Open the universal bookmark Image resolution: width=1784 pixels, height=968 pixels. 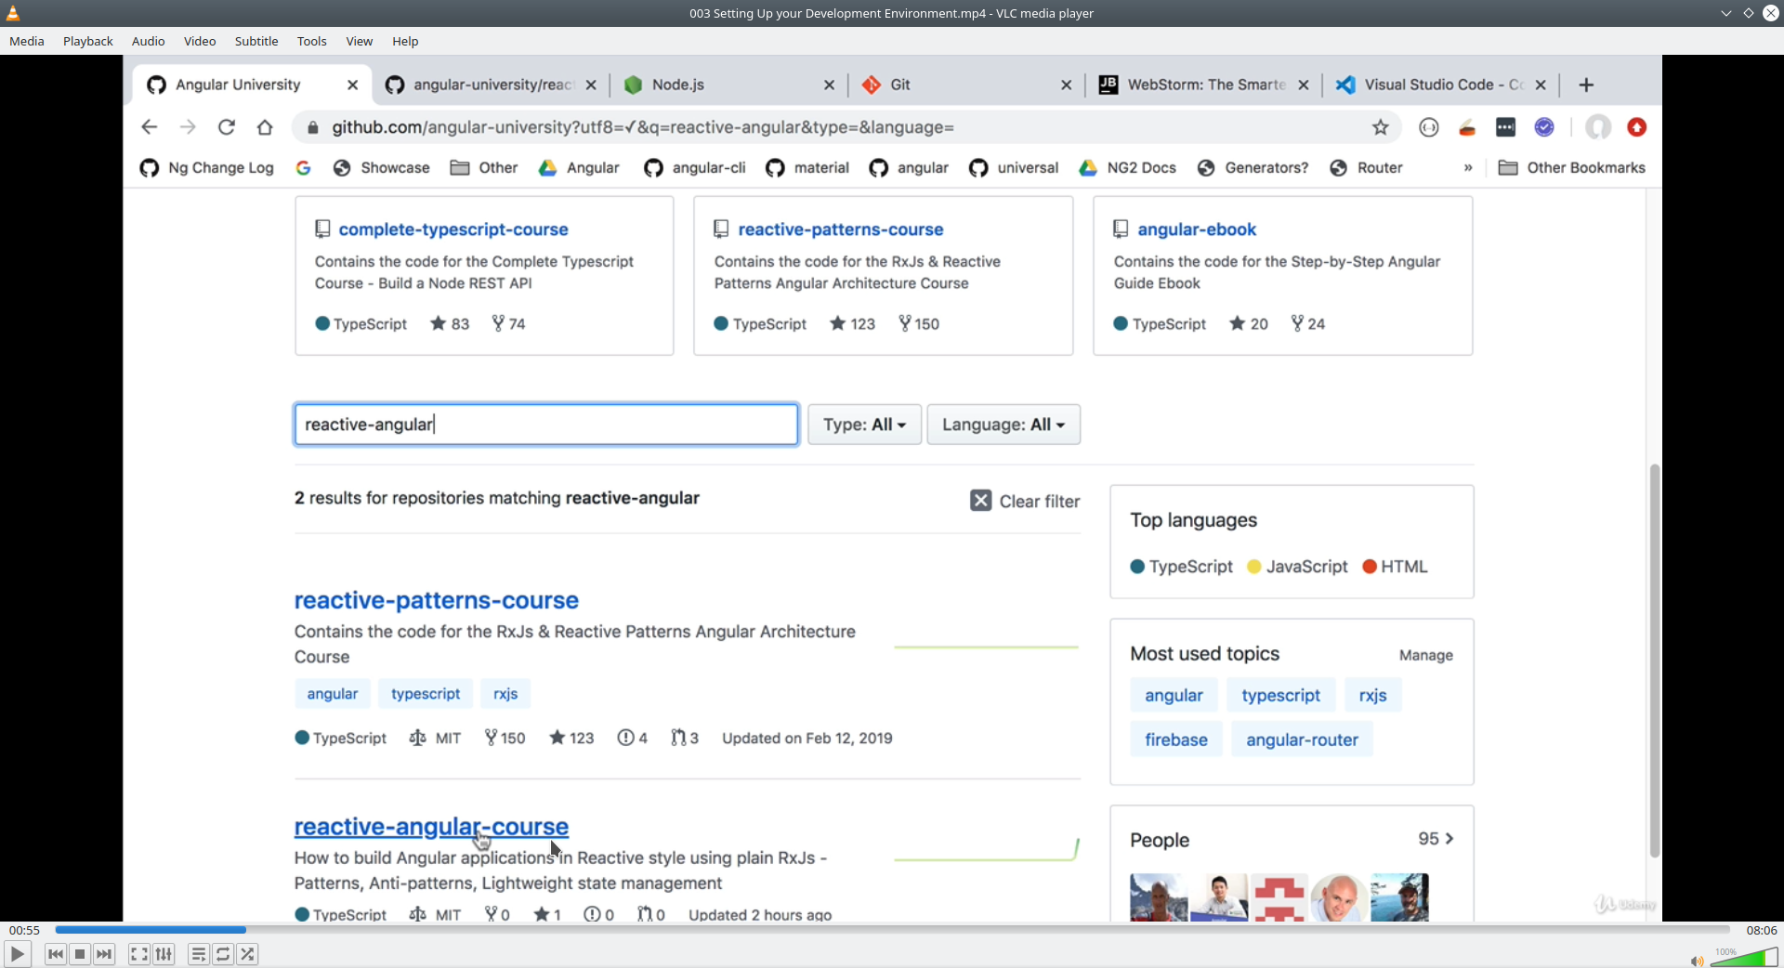1014,167
